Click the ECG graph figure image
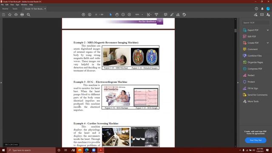 (146, 97)
